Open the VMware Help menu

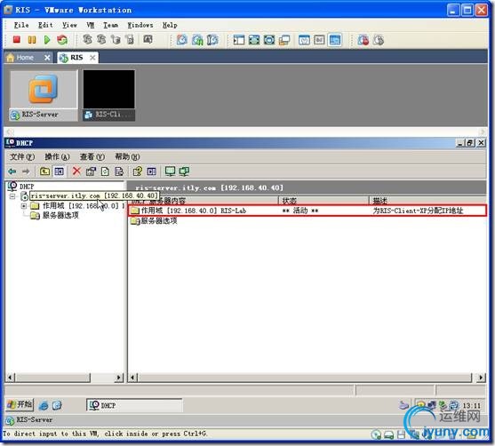[170, 25]
